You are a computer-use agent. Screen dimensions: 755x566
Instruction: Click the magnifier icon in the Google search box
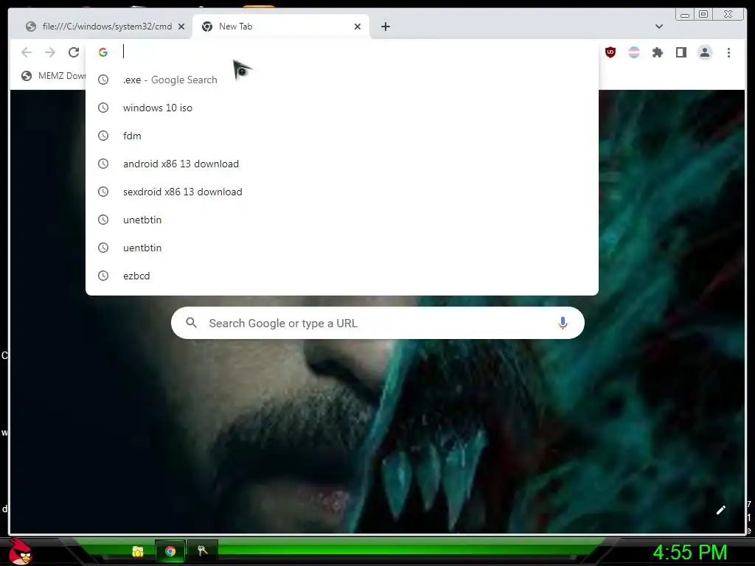pyautogui.click(x=191, y=323)
